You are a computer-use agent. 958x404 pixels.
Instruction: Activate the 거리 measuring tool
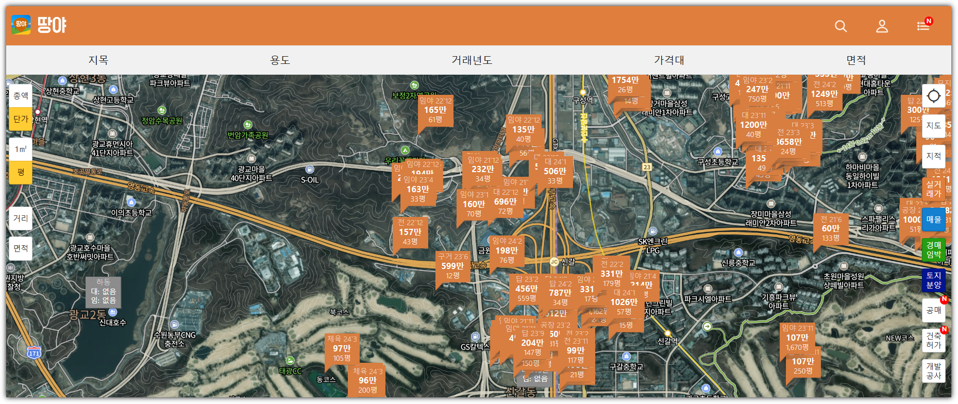click(x=21, y=218)
